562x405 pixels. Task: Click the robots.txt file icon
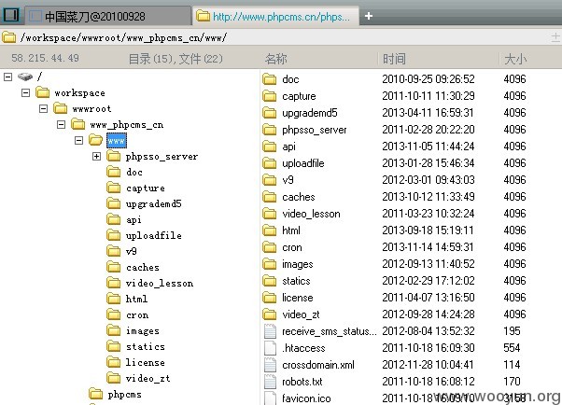click(x=270, y=382)
